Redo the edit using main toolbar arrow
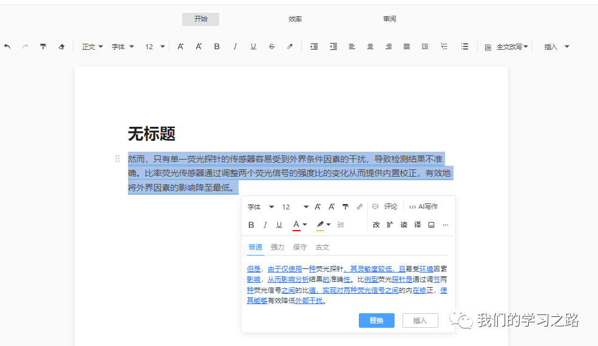The image size is (598, 346). (x=25, y=47)
